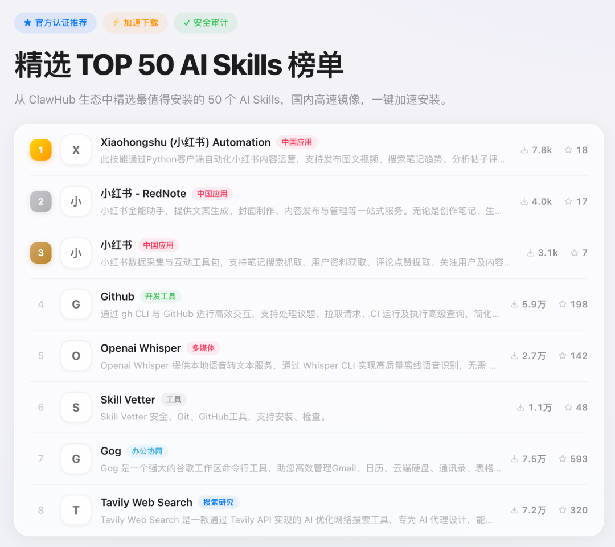The image size is (615, 547).
Task: Click the 小 avatar icon of RedNote
Action: point(76,201)
